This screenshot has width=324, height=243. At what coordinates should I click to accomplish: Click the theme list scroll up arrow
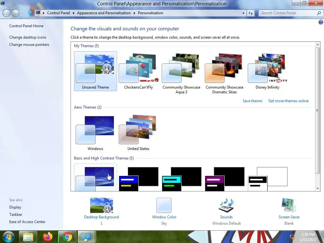(x=318, y=45)
